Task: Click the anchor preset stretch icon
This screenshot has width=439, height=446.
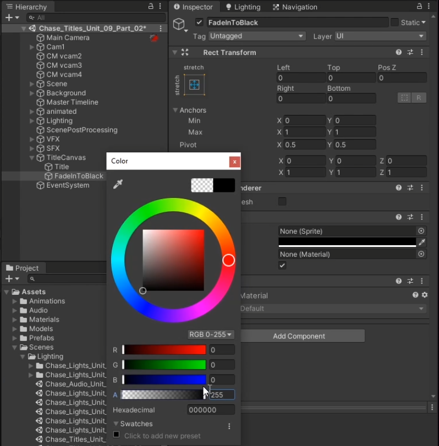Action: pyautogui.click(x=194, y=85)
